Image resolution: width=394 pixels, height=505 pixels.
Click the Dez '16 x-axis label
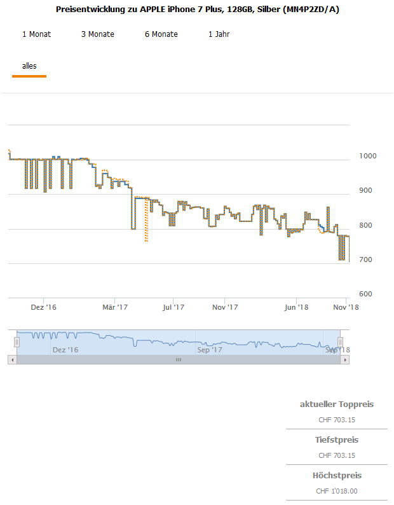pyautogui.click(x=43, y=307)
